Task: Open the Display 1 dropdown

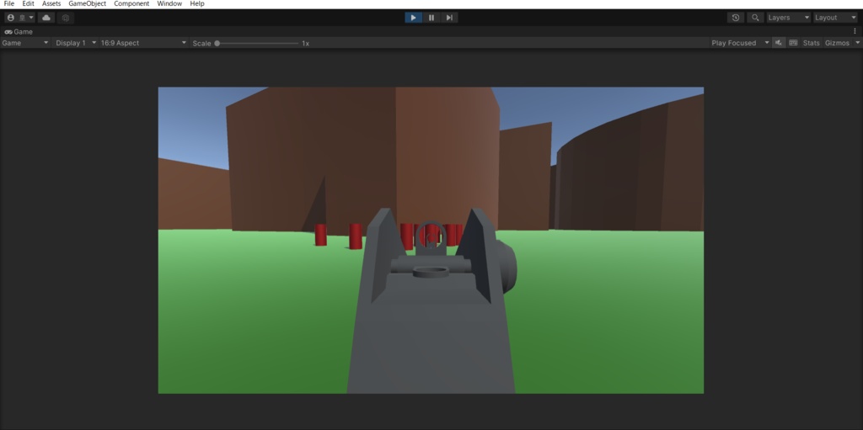Action: point(75,43)
